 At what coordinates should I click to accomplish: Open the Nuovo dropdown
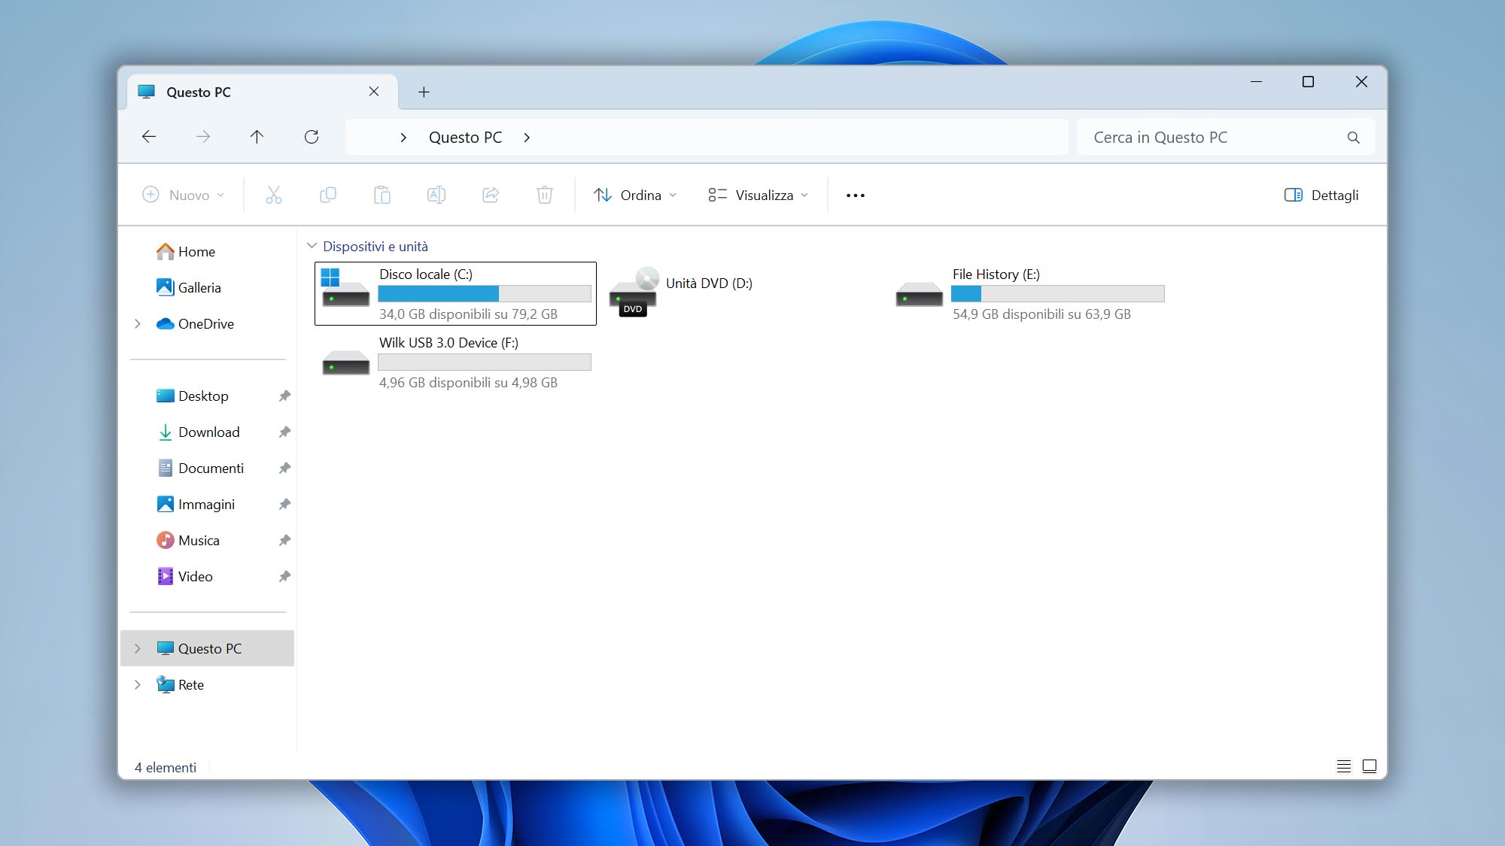184,196
